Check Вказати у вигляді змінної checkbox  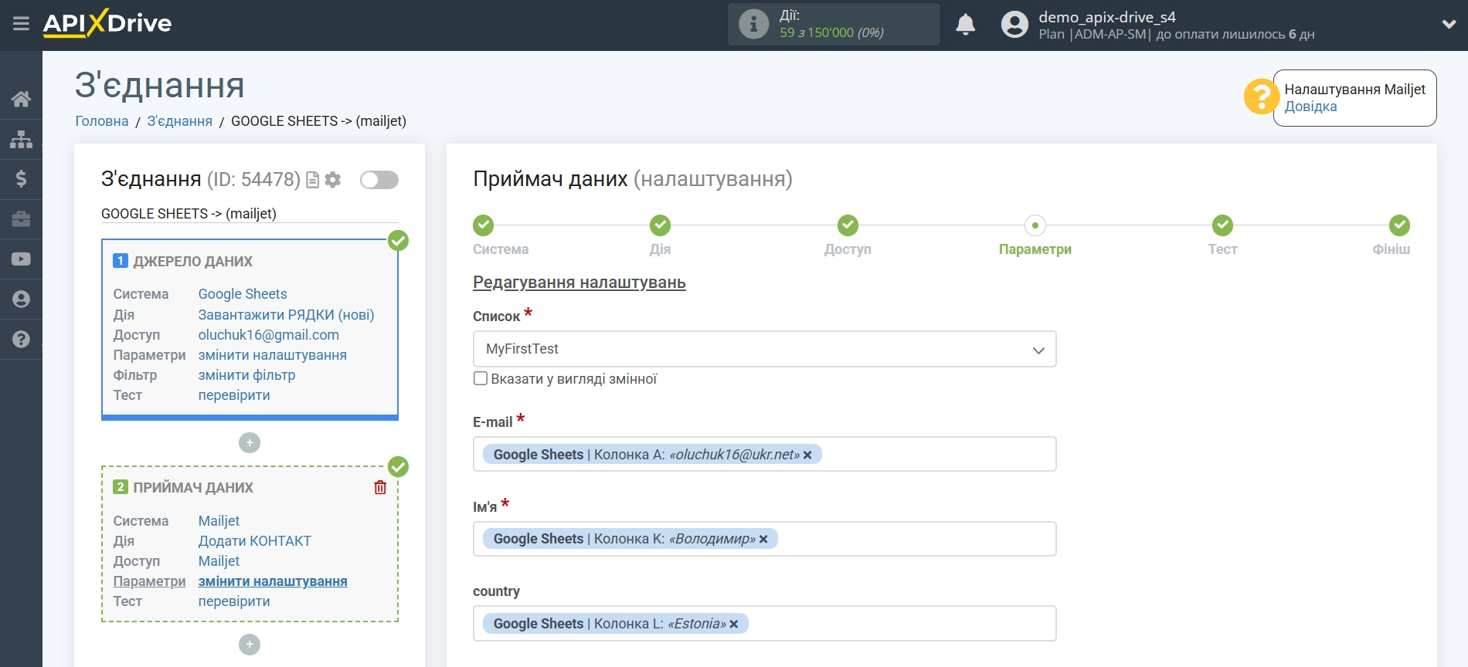tap(481, 378)
